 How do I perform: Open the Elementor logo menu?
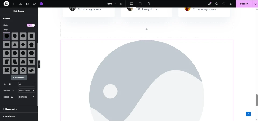[6, 4]
